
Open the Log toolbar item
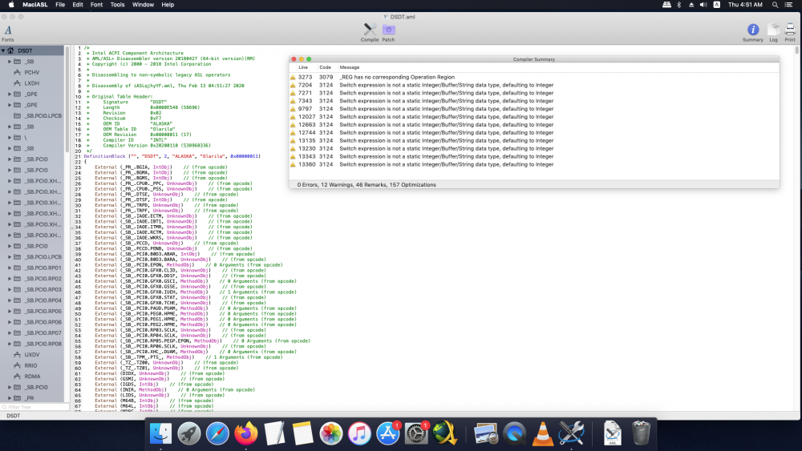pyautogui.click(x=773, y=33)
